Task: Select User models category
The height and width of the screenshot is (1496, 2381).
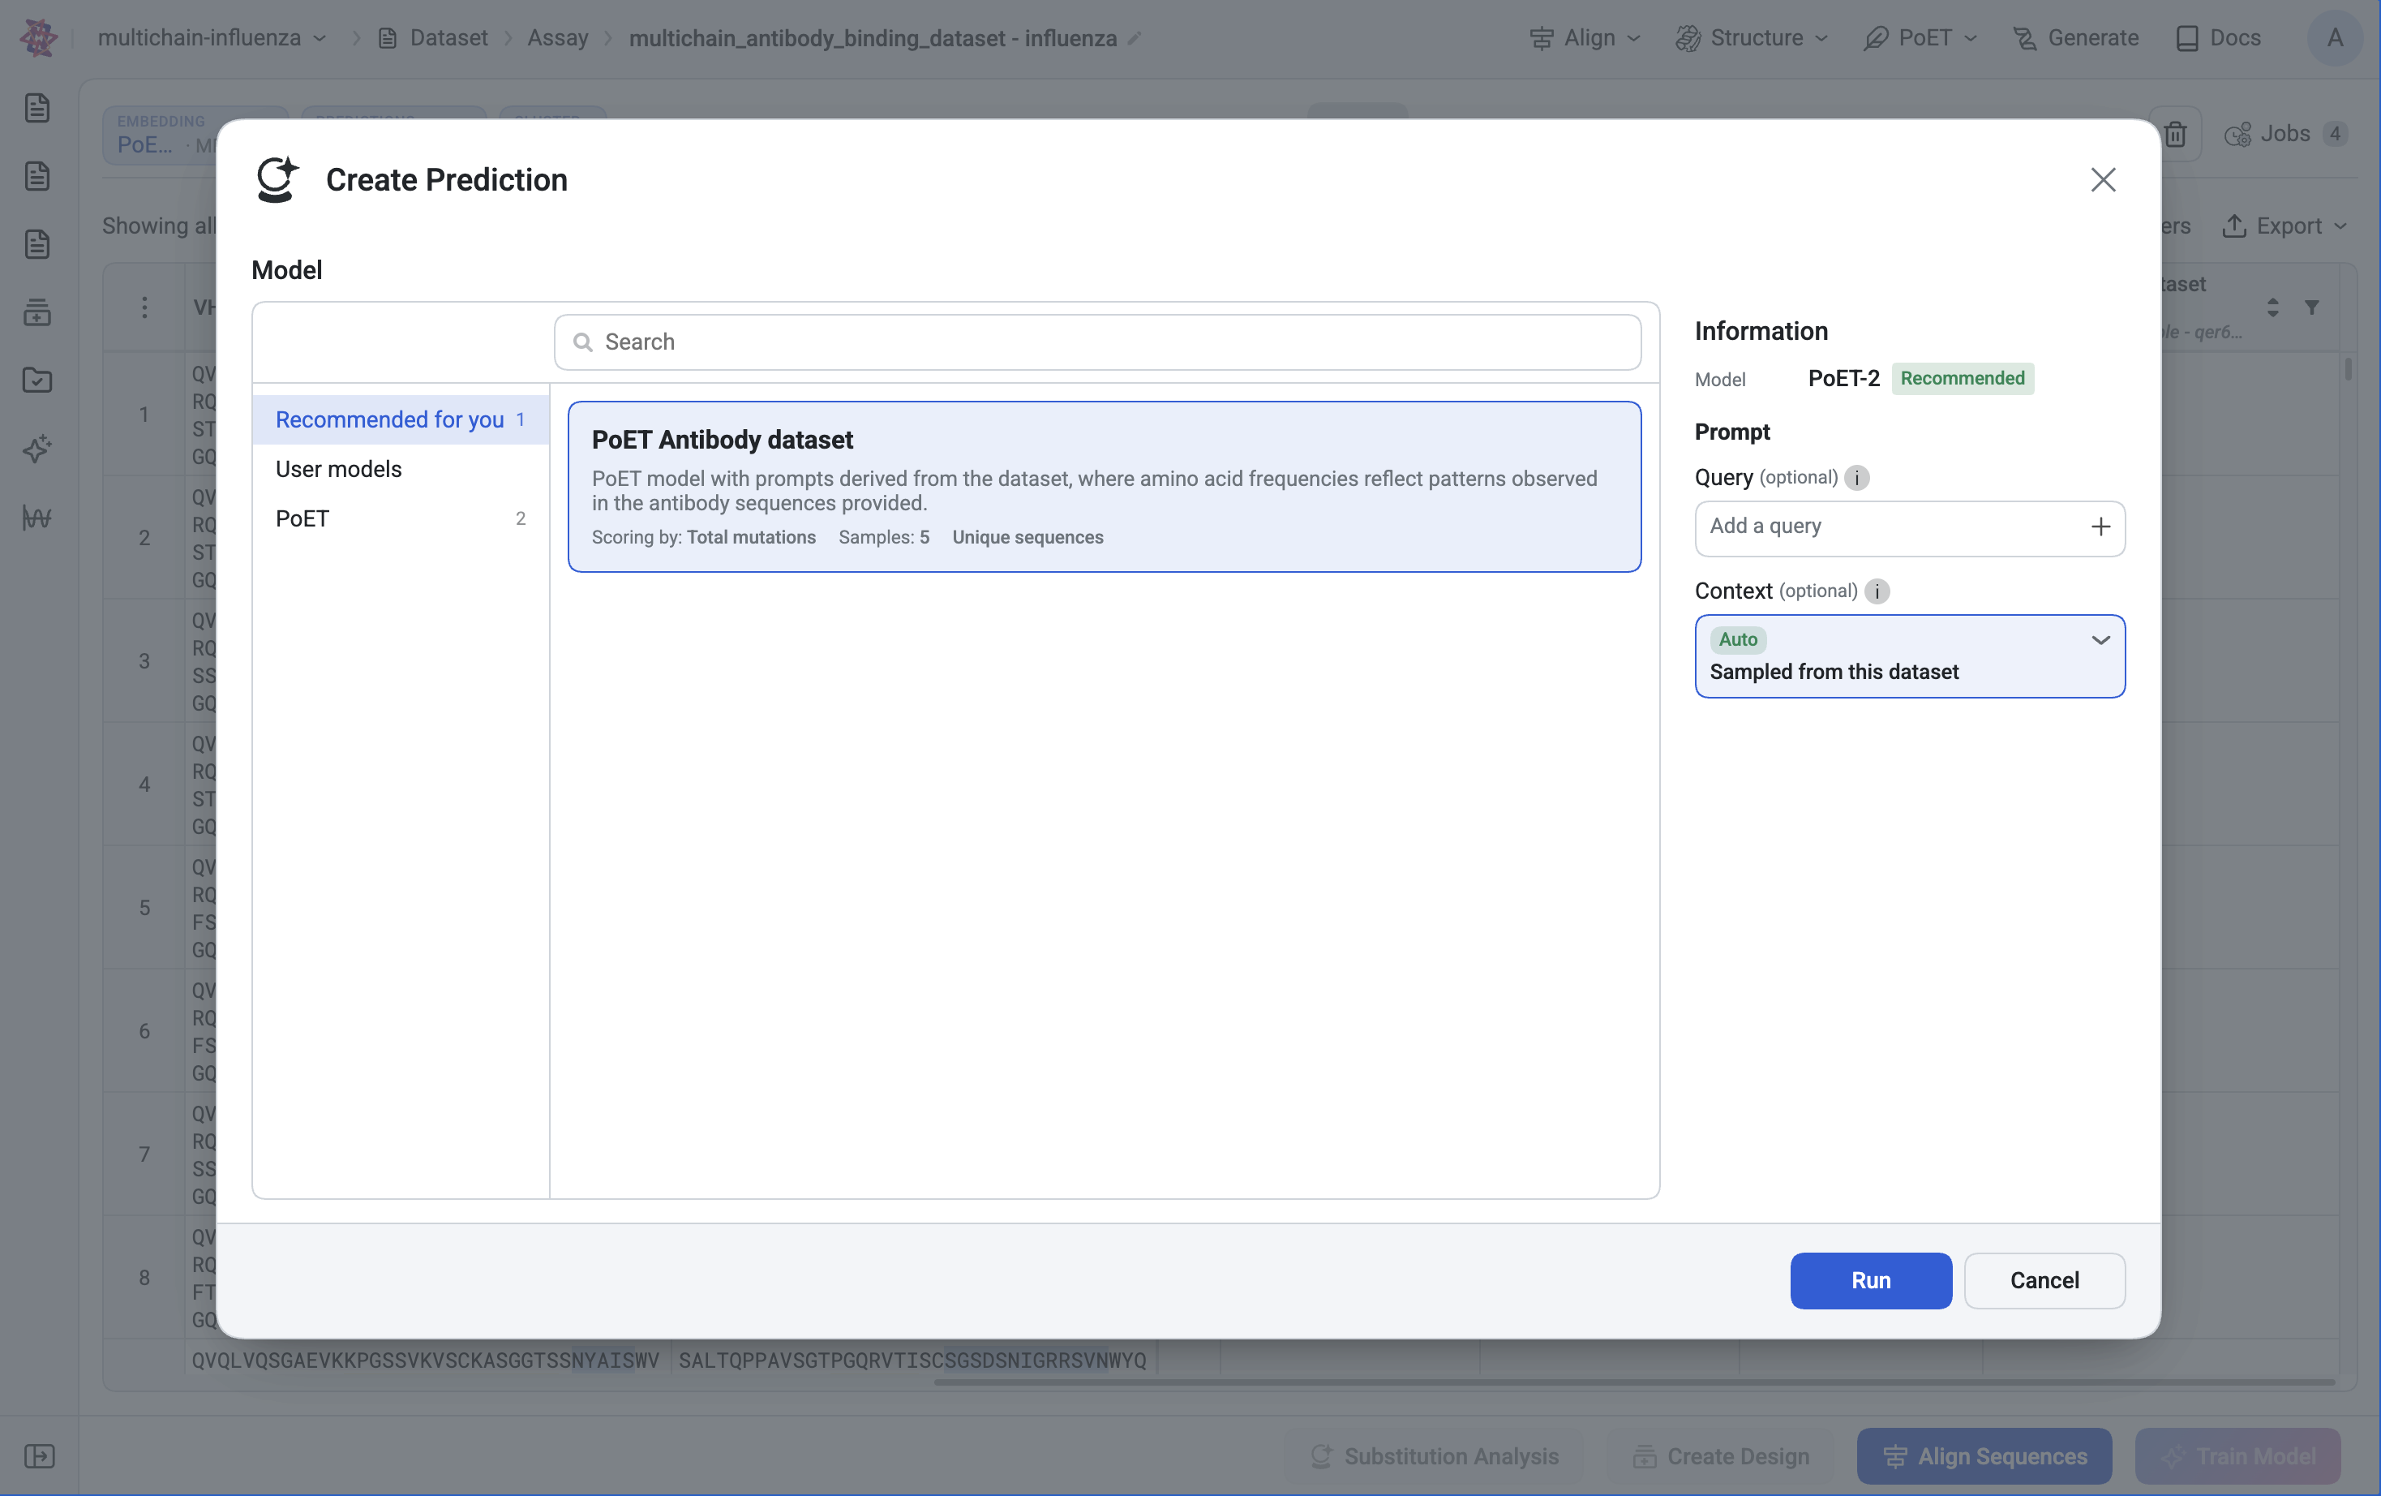Action: 401,469
